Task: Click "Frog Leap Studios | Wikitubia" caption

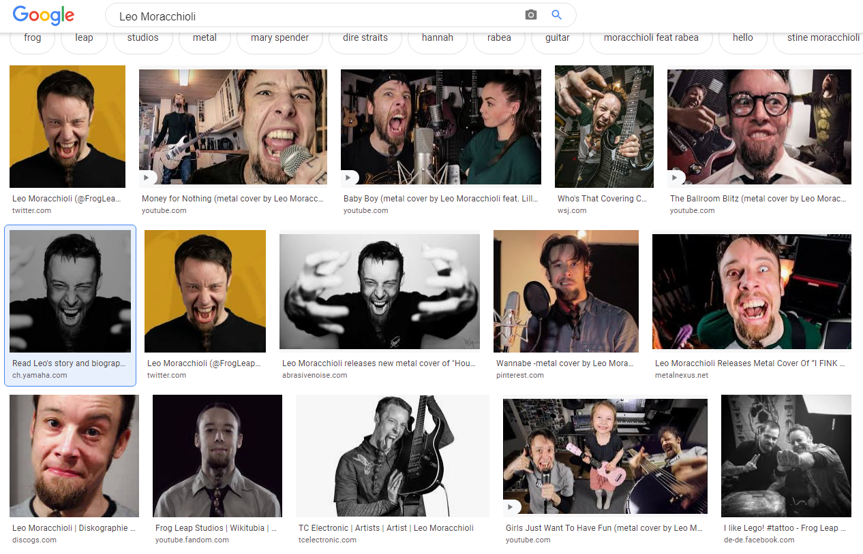Action: coord(216,528)
